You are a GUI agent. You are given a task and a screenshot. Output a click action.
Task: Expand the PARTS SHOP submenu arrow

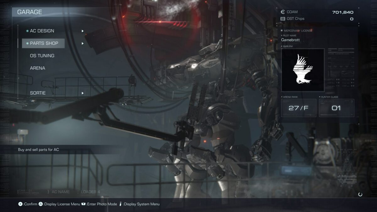[83, 43]
